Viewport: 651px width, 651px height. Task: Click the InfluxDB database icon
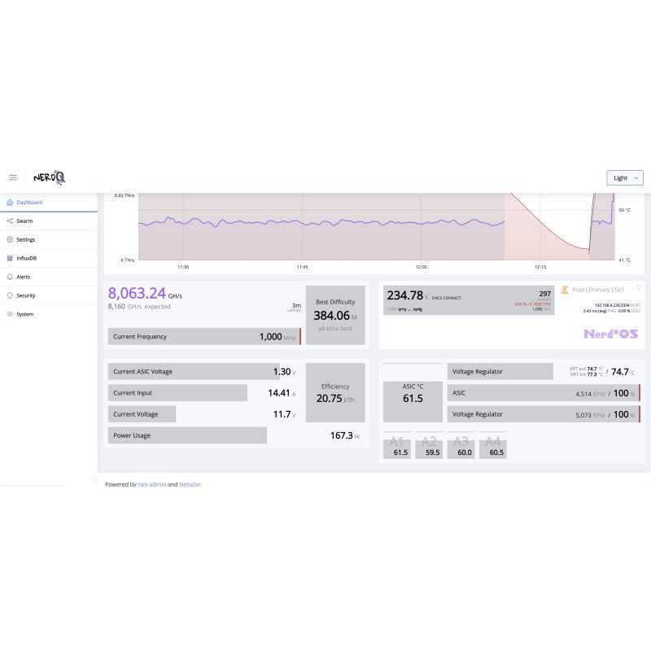[x=10, y=258]
